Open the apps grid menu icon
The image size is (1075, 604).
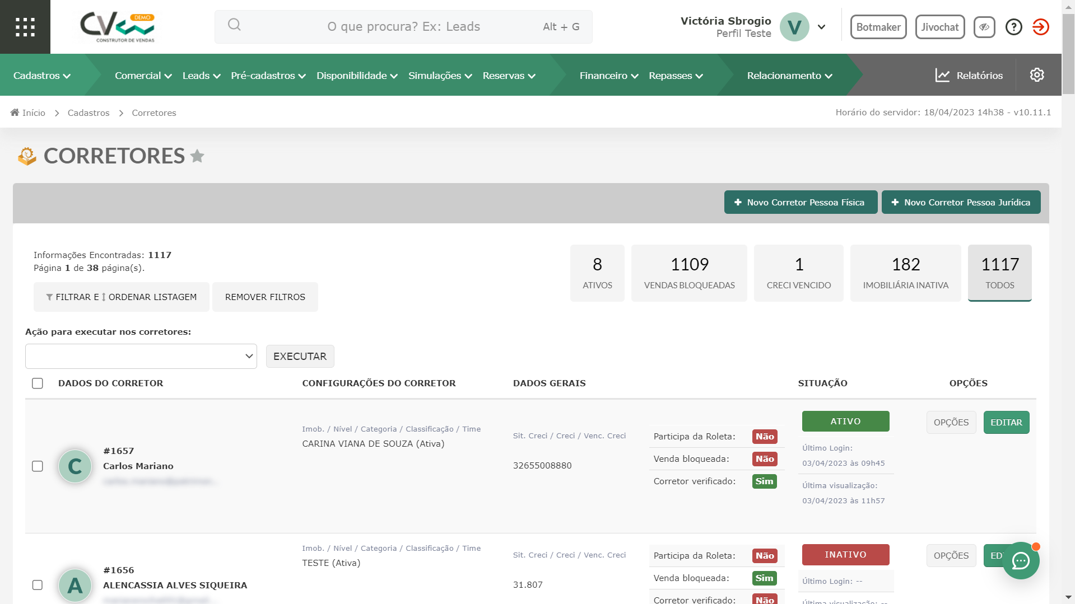click(25, 27)
